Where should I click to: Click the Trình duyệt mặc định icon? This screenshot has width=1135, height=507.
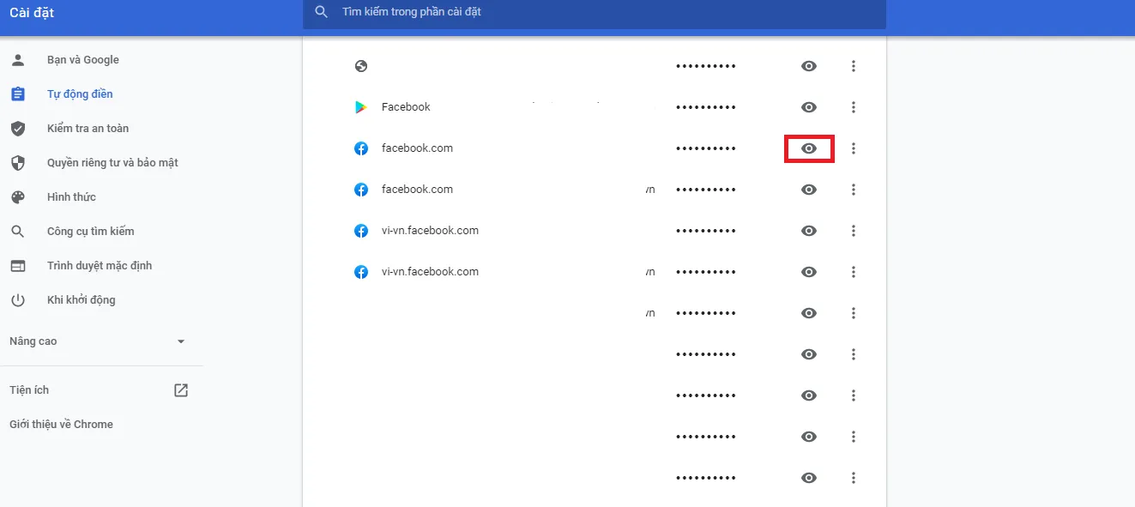[18, 265]
